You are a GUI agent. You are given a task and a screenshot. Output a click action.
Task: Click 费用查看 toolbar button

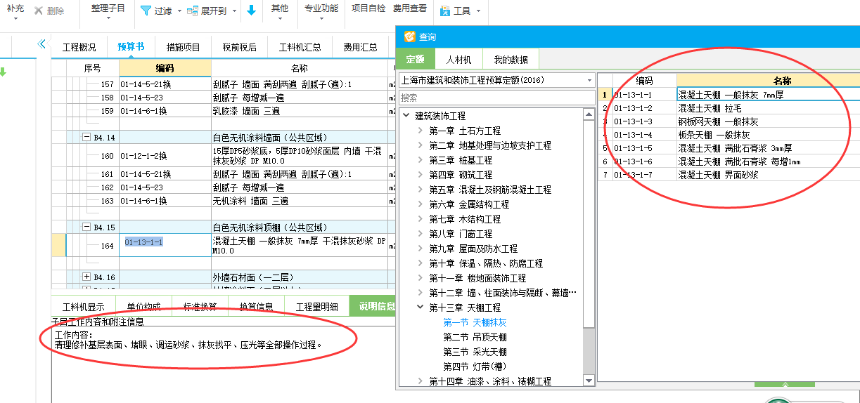(410, 8)
